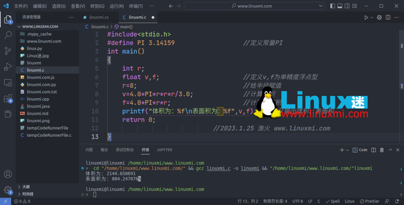Open the new terminal launch profile dropdown
The width and height of the screenshot is (404, 205).
point(347,150)
